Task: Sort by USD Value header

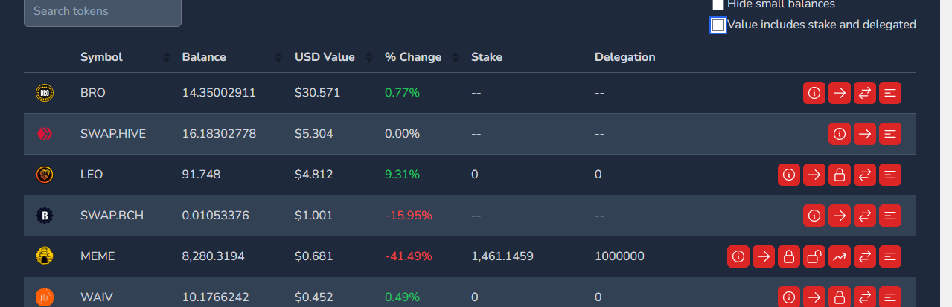Action: click(325, 57)
